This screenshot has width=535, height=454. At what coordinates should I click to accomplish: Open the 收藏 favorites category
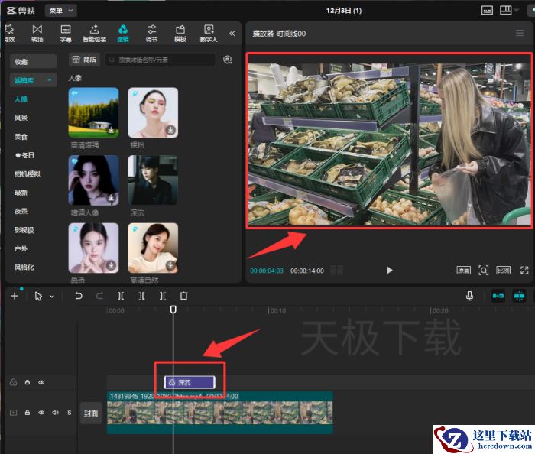[33, 61]
